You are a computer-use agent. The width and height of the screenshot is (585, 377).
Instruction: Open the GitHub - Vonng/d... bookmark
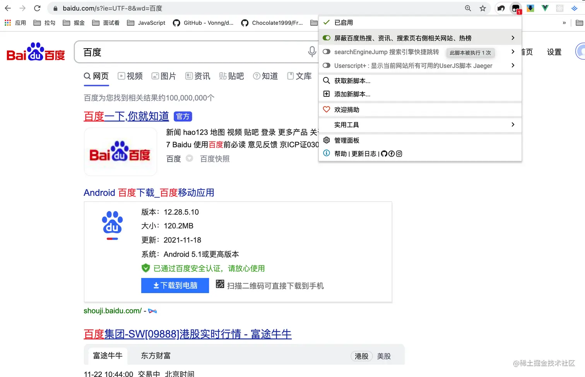[203, 23]
